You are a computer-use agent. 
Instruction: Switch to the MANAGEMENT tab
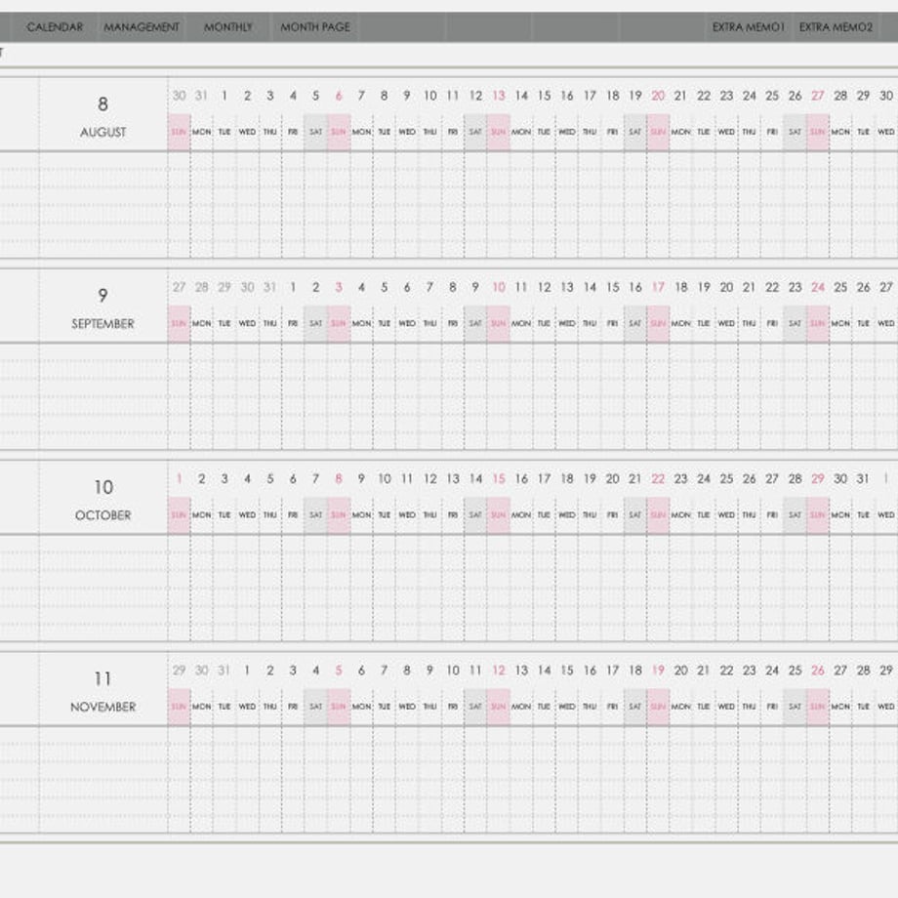click(142, 27)
